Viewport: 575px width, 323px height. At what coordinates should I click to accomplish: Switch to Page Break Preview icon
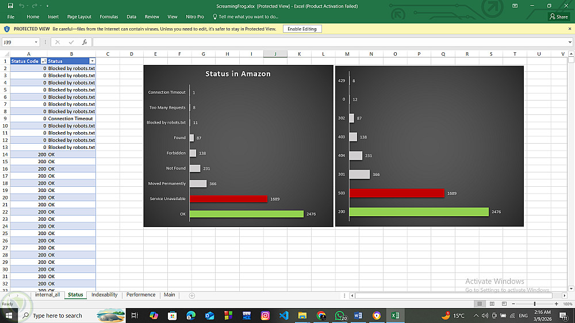point(504,304)
